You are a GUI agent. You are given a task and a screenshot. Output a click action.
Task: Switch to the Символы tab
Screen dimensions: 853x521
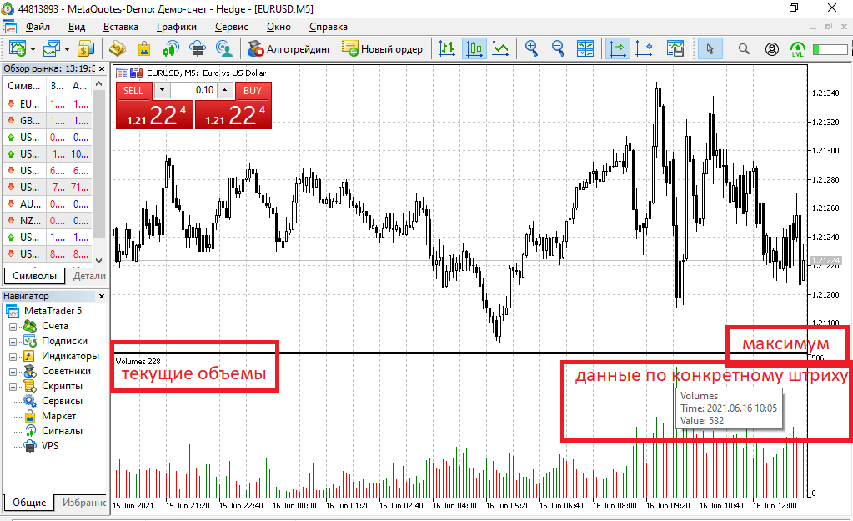point(34,276)
